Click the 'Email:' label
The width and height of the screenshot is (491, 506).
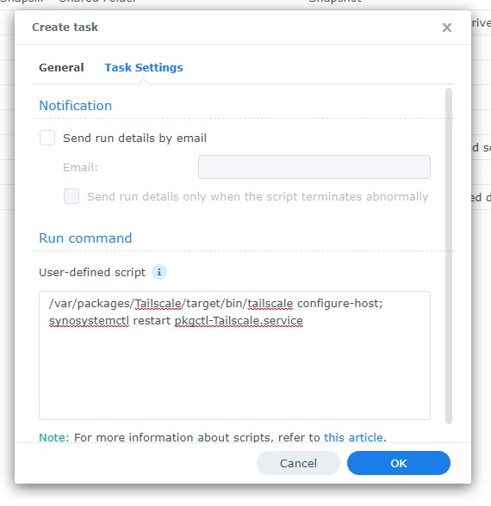(x=80, y=167)
